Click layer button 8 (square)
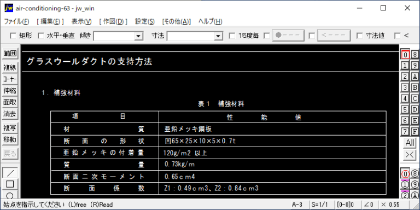The image size is (420, 210). coord(415,55)
